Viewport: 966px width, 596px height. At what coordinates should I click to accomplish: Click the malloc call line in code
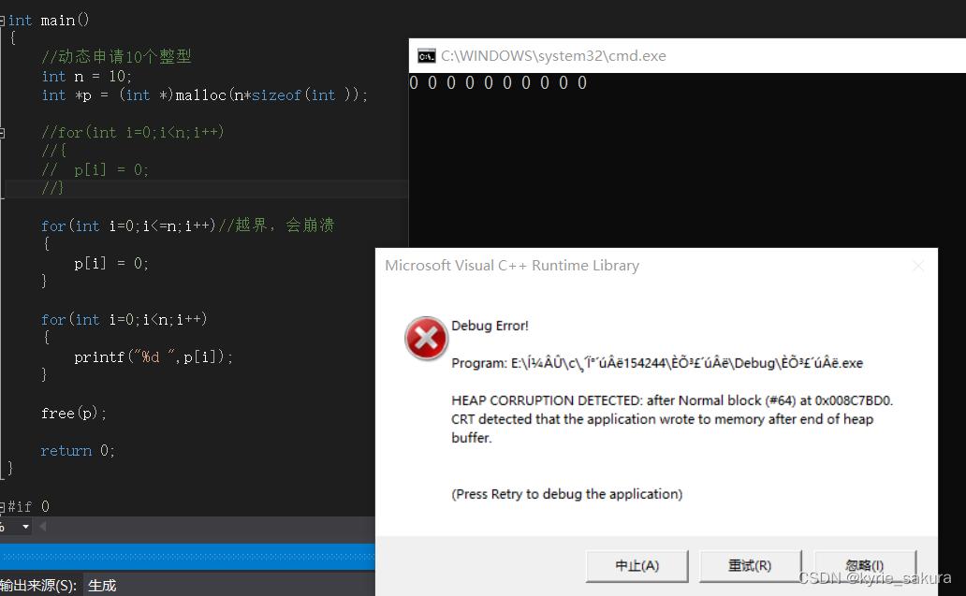click(205, 95)
